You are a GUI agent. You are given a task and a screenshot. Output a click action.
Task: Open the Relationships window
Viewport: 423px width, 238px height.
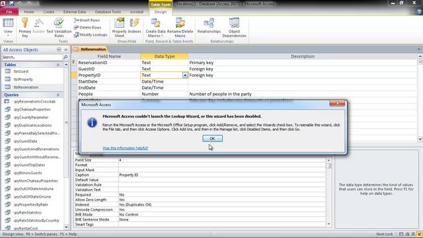pos(209,26)
